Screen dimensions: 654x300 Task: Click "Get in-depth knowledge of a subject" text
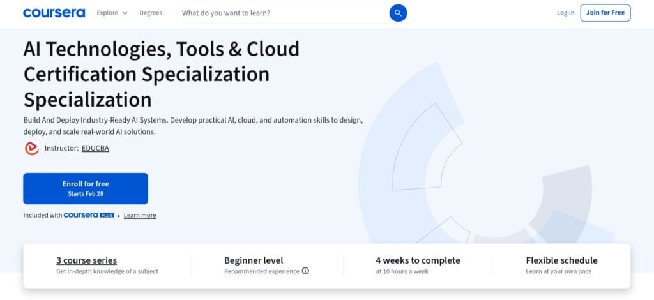pos(107,271)
